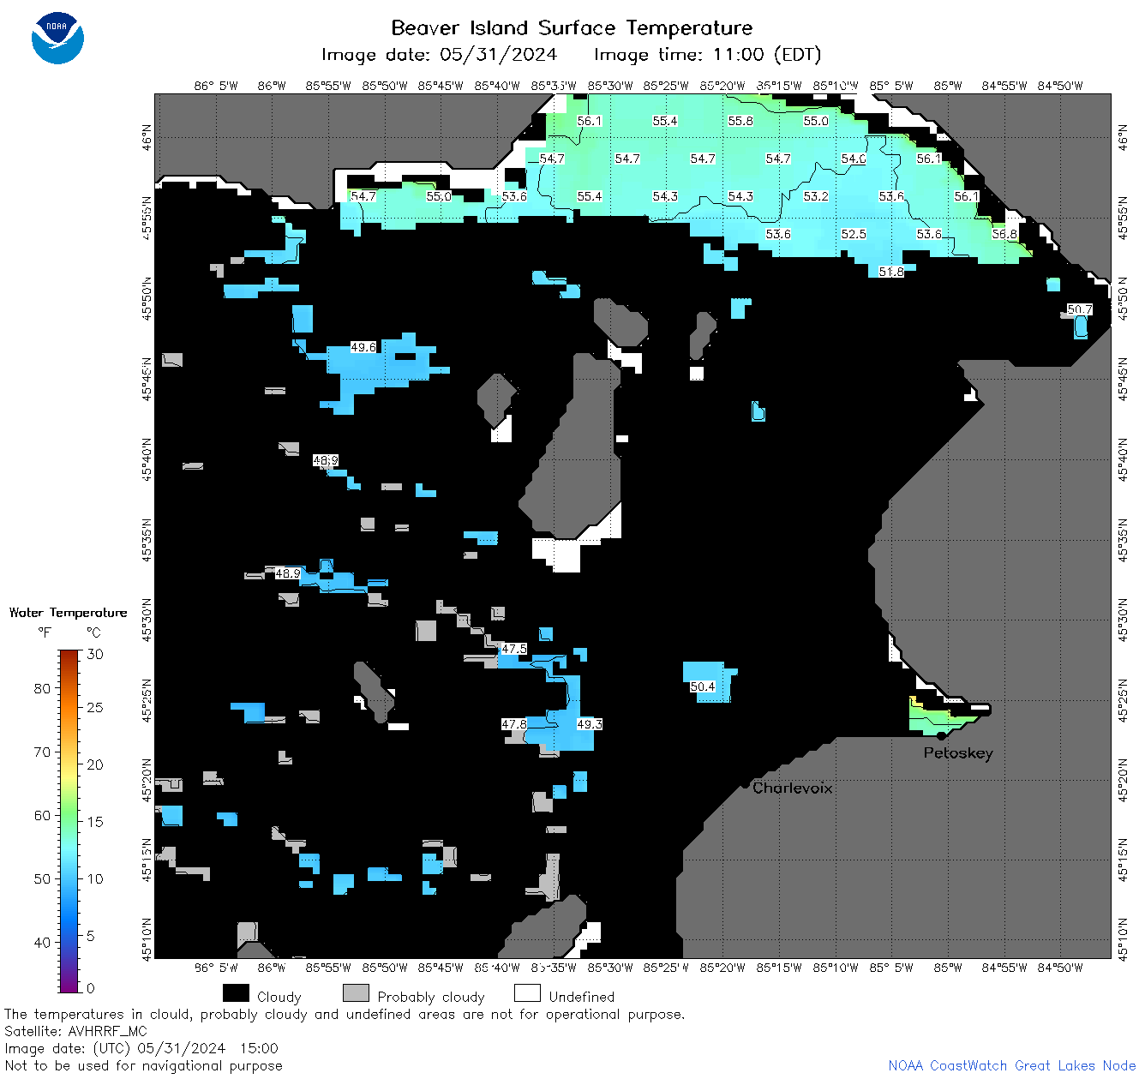Click the °C unit label on the legend
The width and height of the screenshot is (1145, 1079).
94,632
